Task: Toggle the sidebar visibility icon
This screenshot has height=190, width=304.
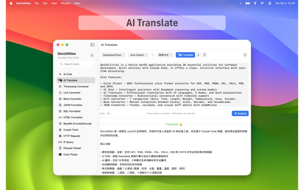Action: pos(92,45)
